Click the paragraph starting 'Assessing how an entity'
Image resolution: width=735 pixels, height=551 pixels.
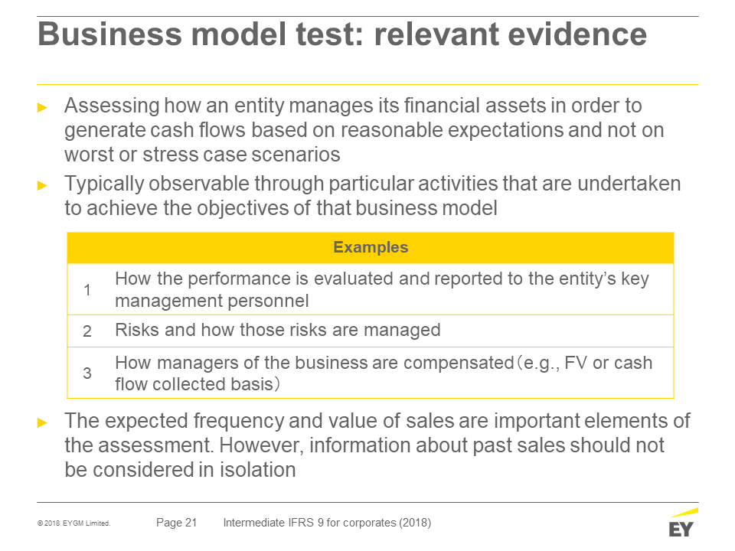pos(364,130)
